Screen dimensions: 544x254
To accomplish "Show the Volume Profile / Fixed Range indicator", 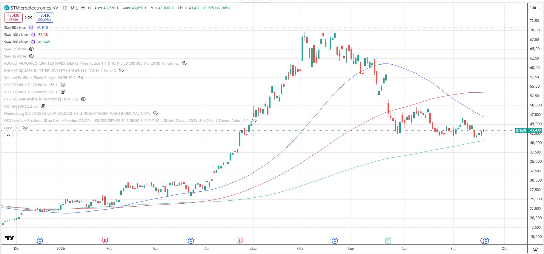I will point(81,78).
